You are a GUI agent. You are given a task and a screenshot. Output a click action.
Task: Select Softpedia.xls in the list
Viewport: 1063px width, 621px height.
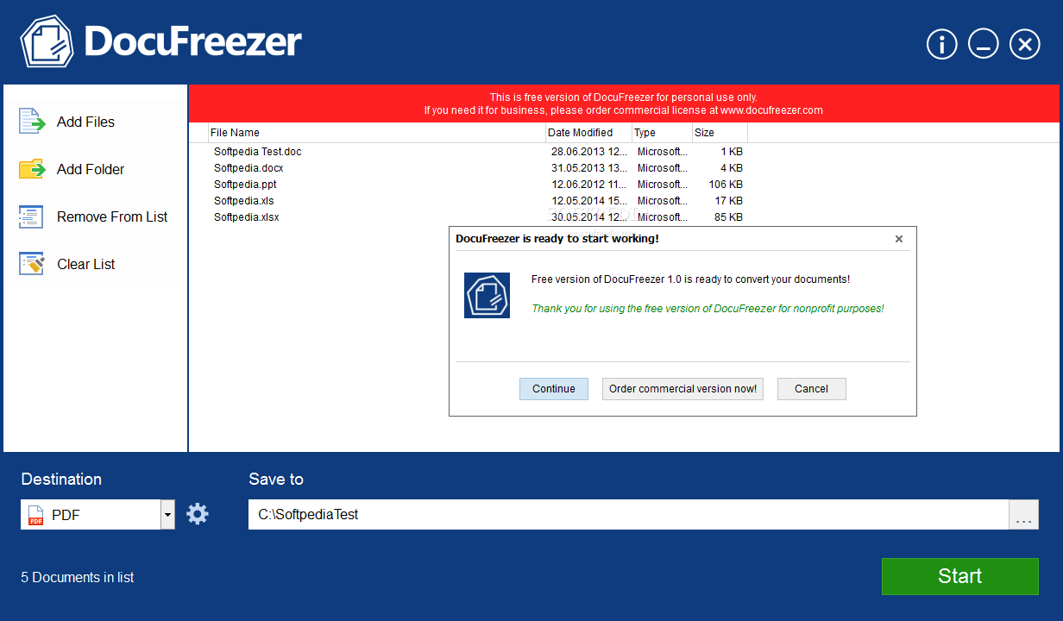pyautogui.click(x=244, y=201)
